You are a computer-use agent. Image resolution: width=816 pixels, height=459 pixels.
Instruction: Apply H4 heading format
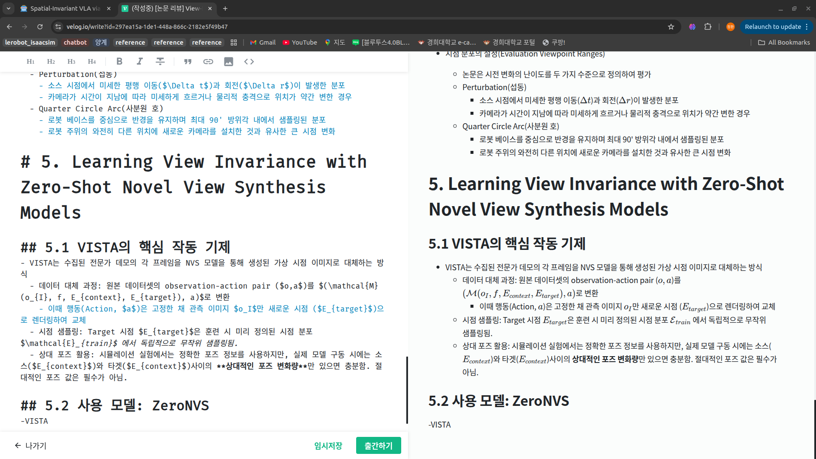tap(92, 62)
